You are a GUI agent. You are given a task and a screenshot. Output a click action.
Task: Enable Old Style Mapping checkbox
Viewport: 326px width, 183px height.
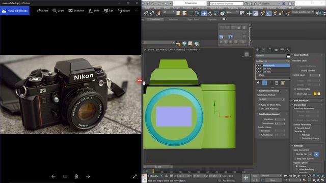coord(259,109)
